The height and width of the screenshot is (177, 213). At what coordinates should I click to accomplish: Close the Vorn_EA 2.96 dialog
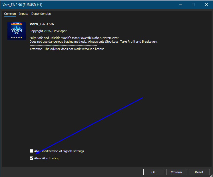pos(206,5)
